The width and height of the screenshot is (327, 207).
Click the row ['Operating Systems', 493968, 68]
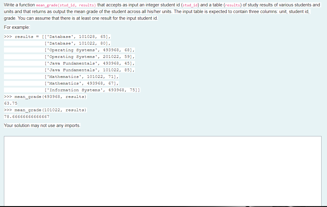pos(90,50)
